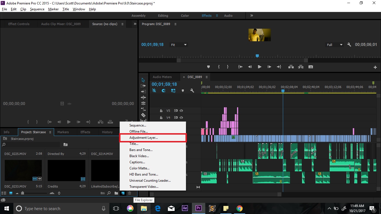The image size is (381, 214).
Task: Play the Program monitor sequence
Action: [x=259, y=67]
